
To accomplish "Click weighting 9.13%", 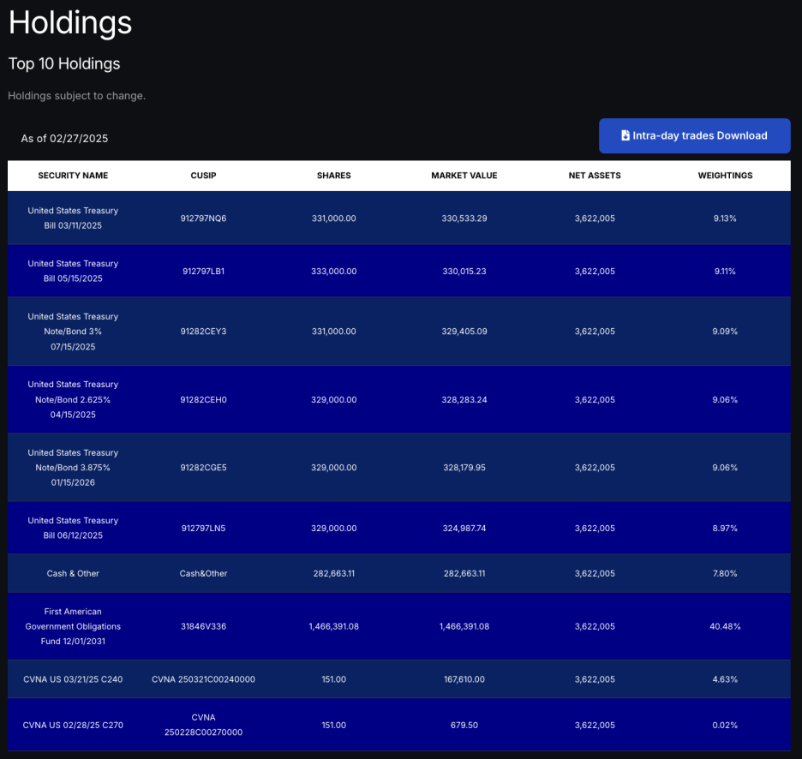I will click(725, 218).
